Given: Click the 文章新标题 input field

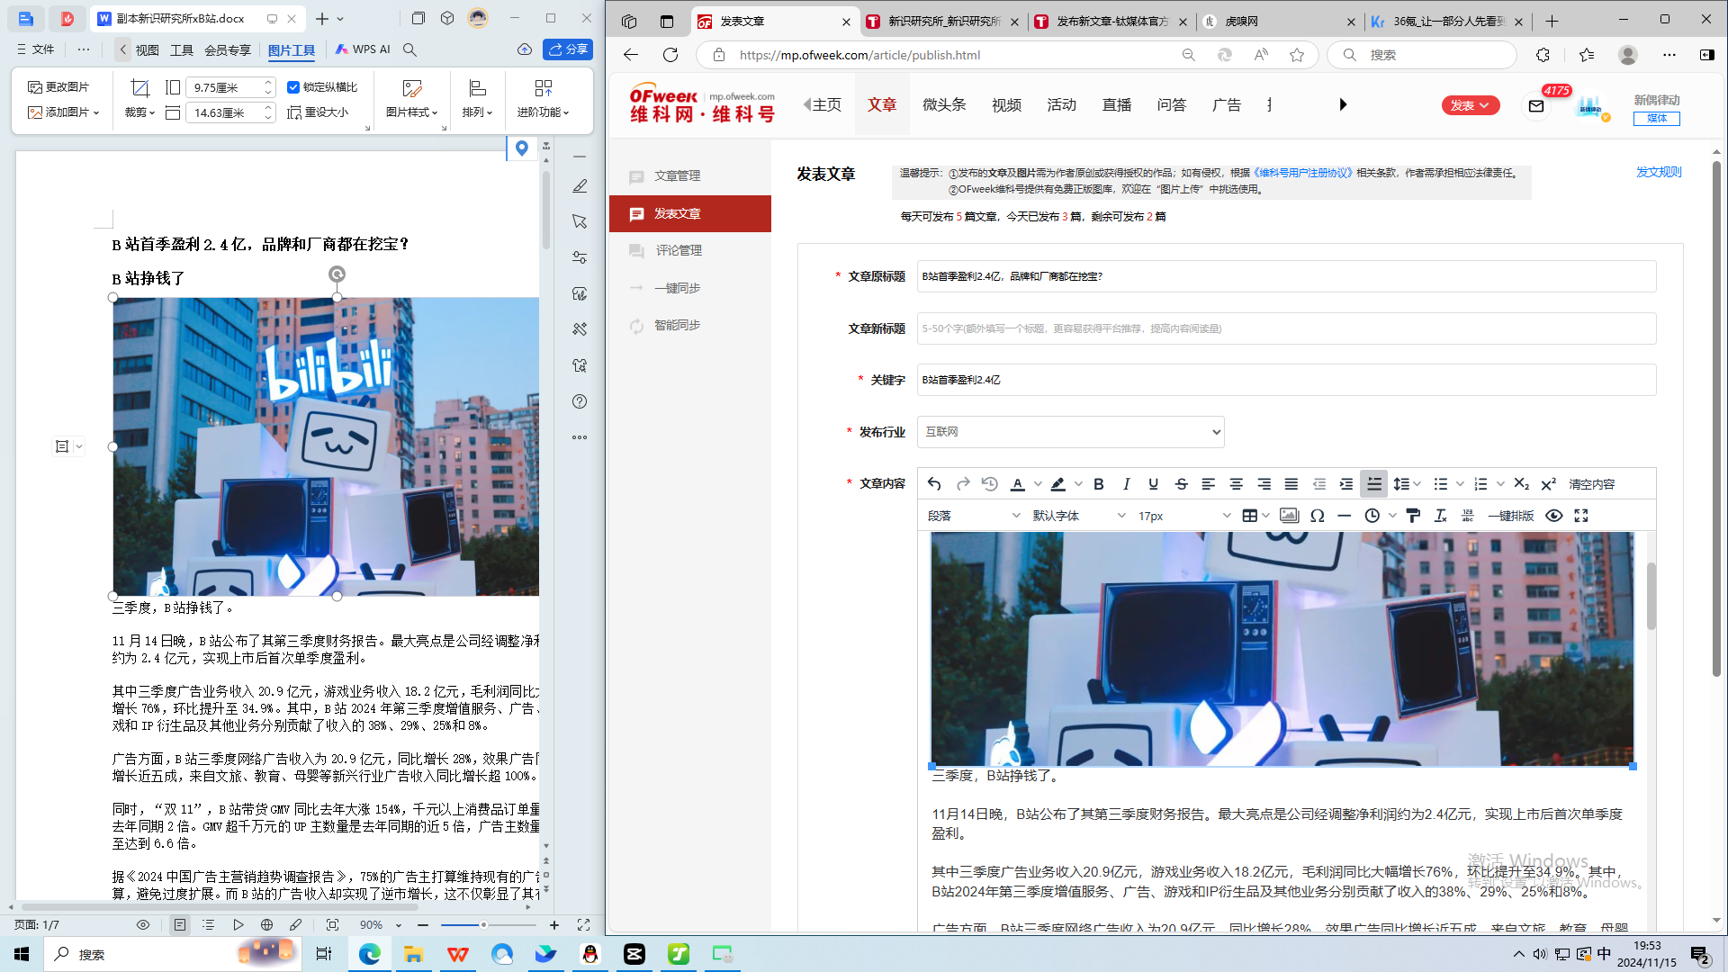Looking at the screenshot, I should click(x=1286, y=328).
